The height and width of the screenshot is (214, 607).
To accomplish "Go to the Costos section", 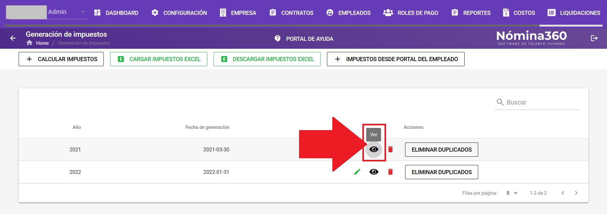I will [519, 13].
